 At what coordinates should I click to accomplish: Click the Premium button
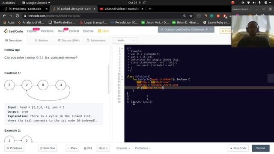click(x=226, y=31)
